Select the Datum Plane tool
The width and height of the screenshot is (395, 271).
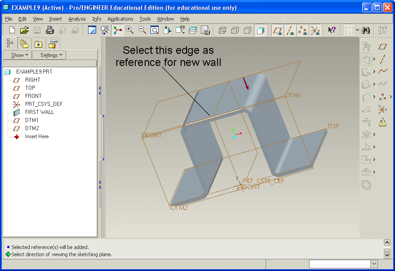tap(382, 46)
